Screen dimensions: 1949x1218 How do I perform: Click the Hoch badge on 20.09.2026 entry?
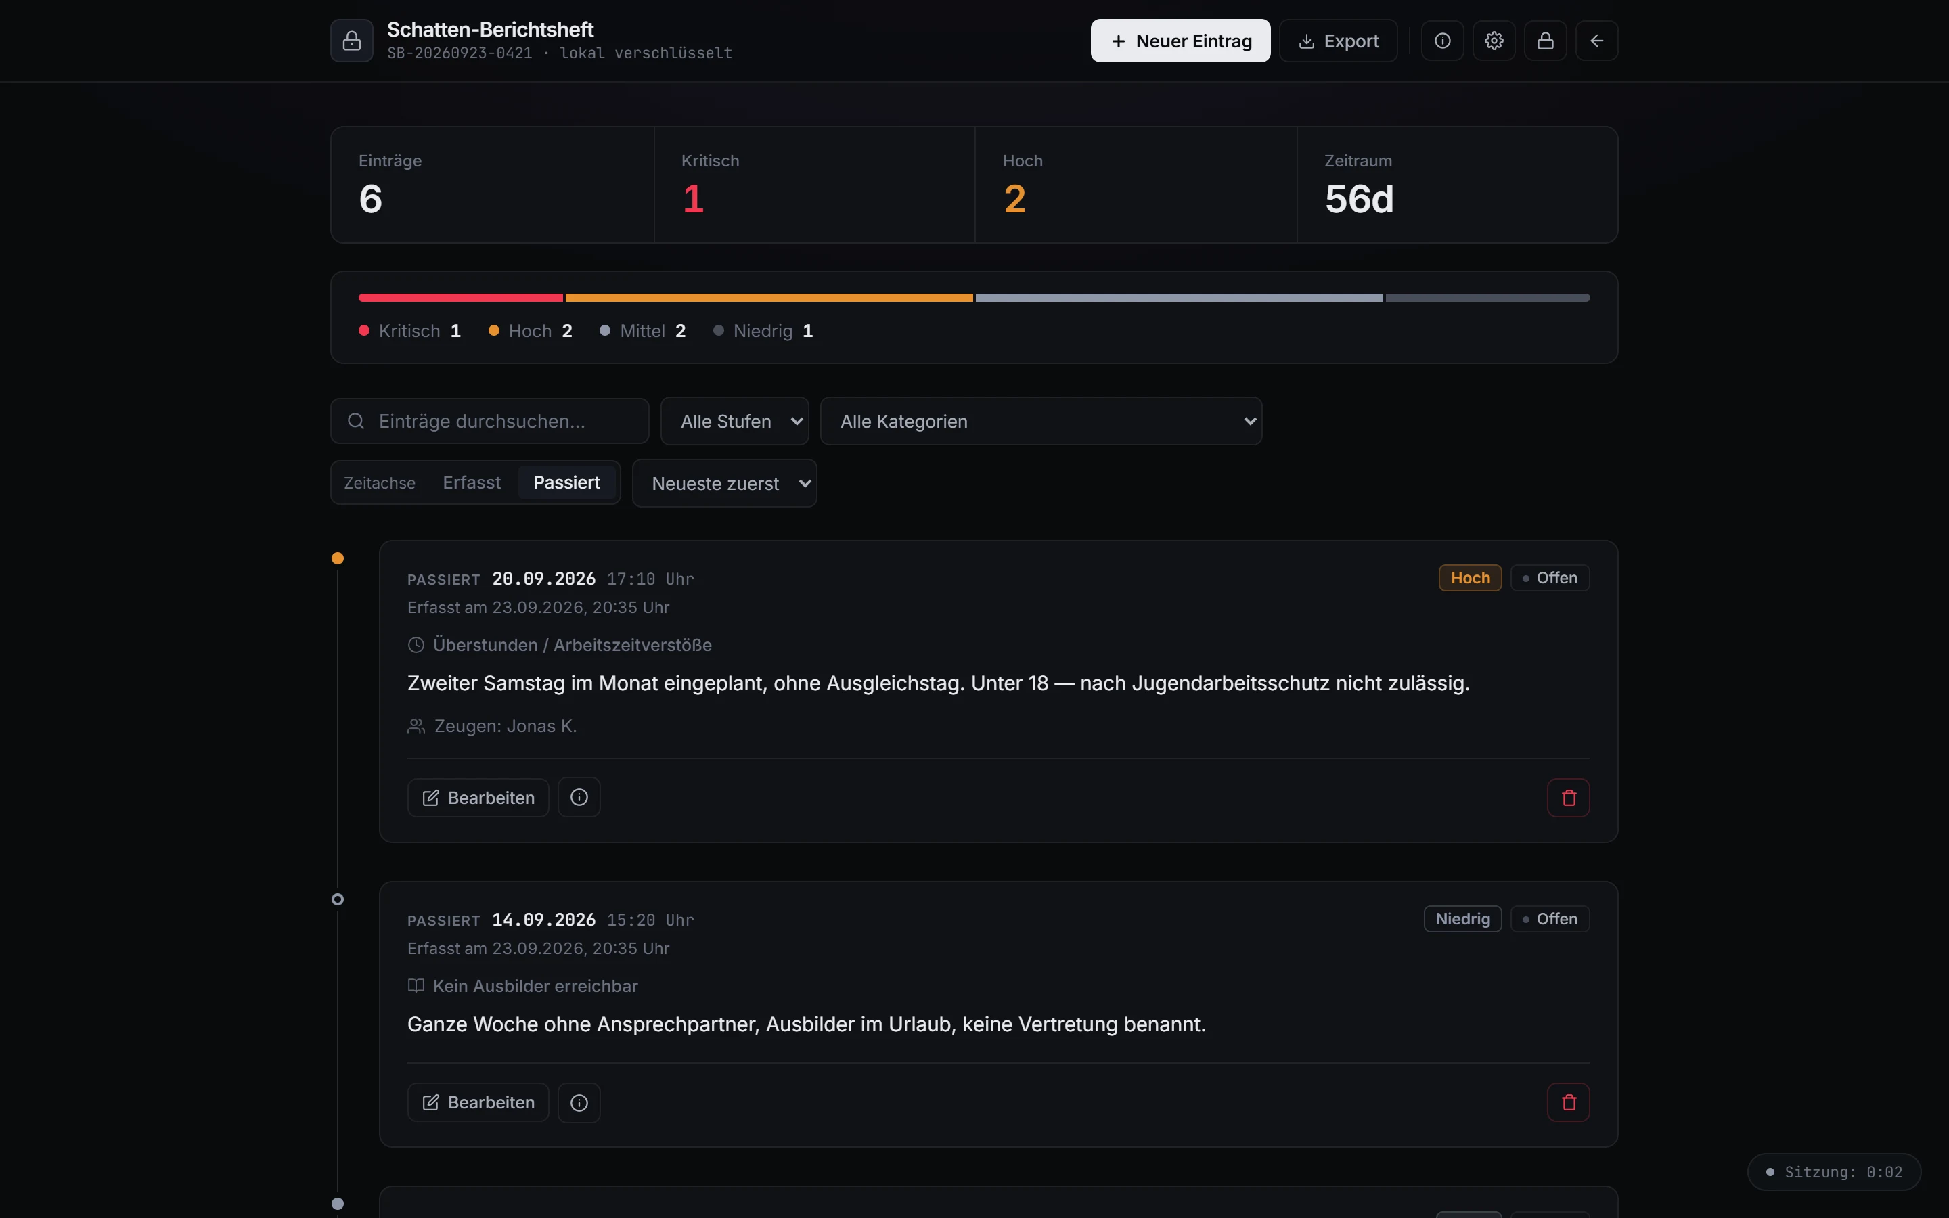click(1470, 578)
